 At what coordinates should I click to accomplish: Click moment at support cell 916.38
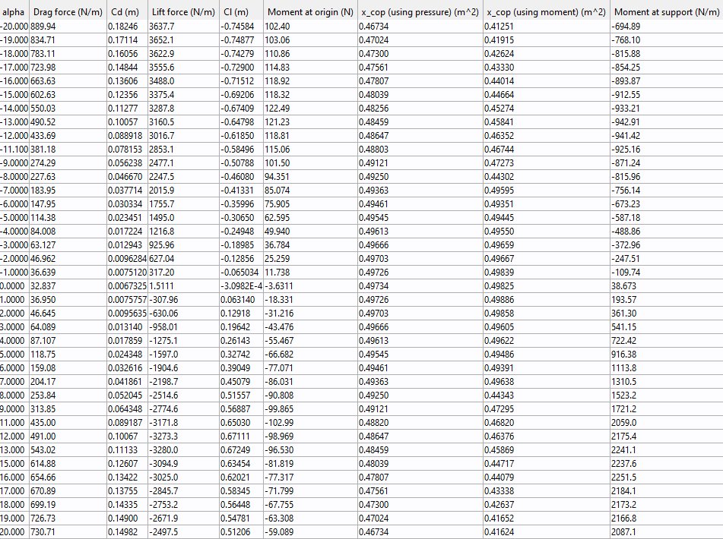point(667,355)
